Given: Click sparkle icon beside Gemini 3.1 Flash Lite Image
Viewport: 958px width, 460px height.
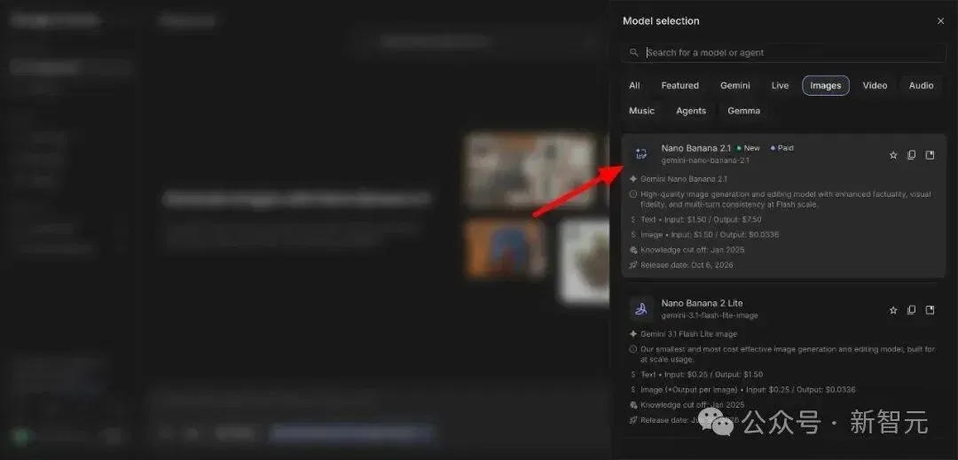Looking at the screenshot, I should pos(633,334).
